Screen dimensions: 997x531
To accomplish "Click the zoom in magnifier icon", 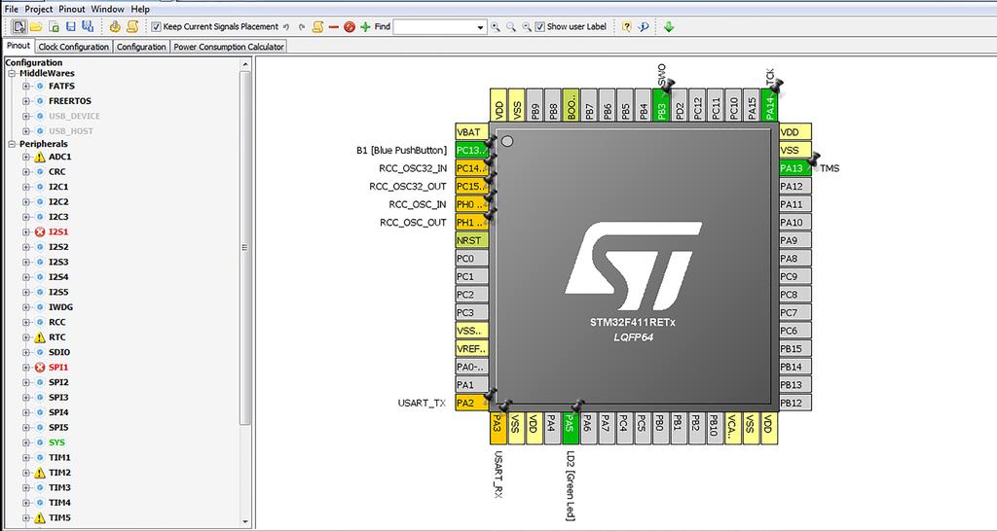I will tap(496, 26).
